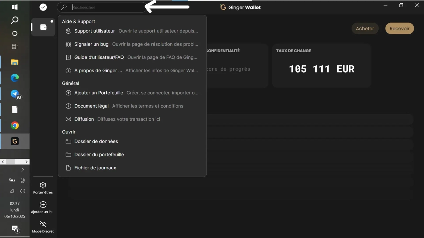Click the Cortana circle icon
This screenshot has height=238, width=424.
click(x=15, y=33)
